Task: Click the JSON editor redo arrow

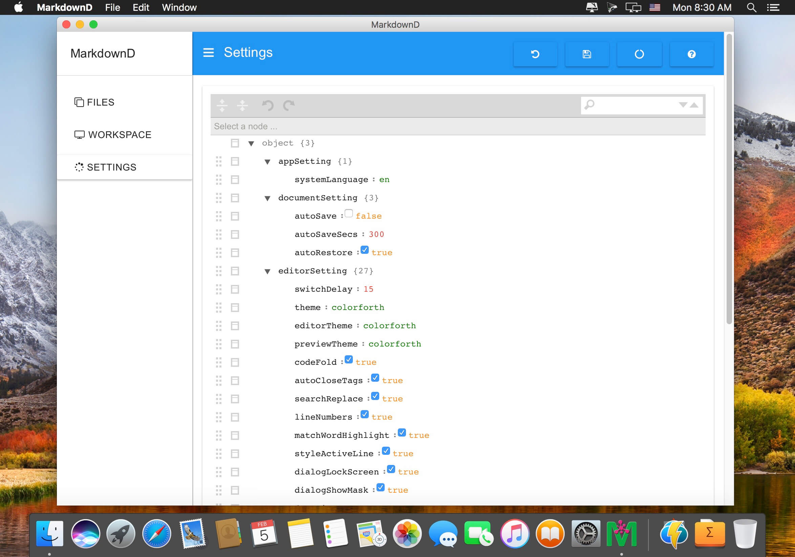Action: click(x=289, y=105)
